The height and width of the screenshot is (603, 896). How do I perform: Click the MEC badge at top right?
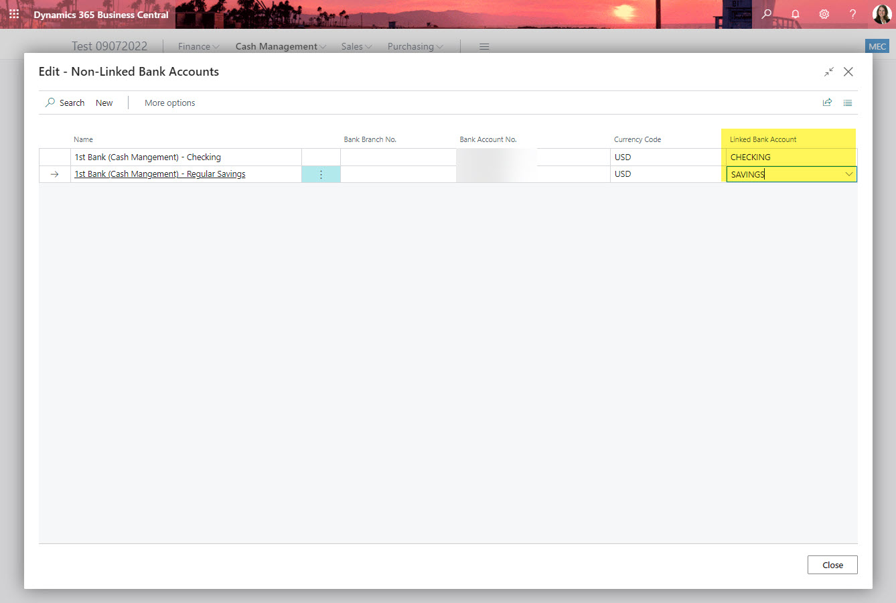click(877, 46)
